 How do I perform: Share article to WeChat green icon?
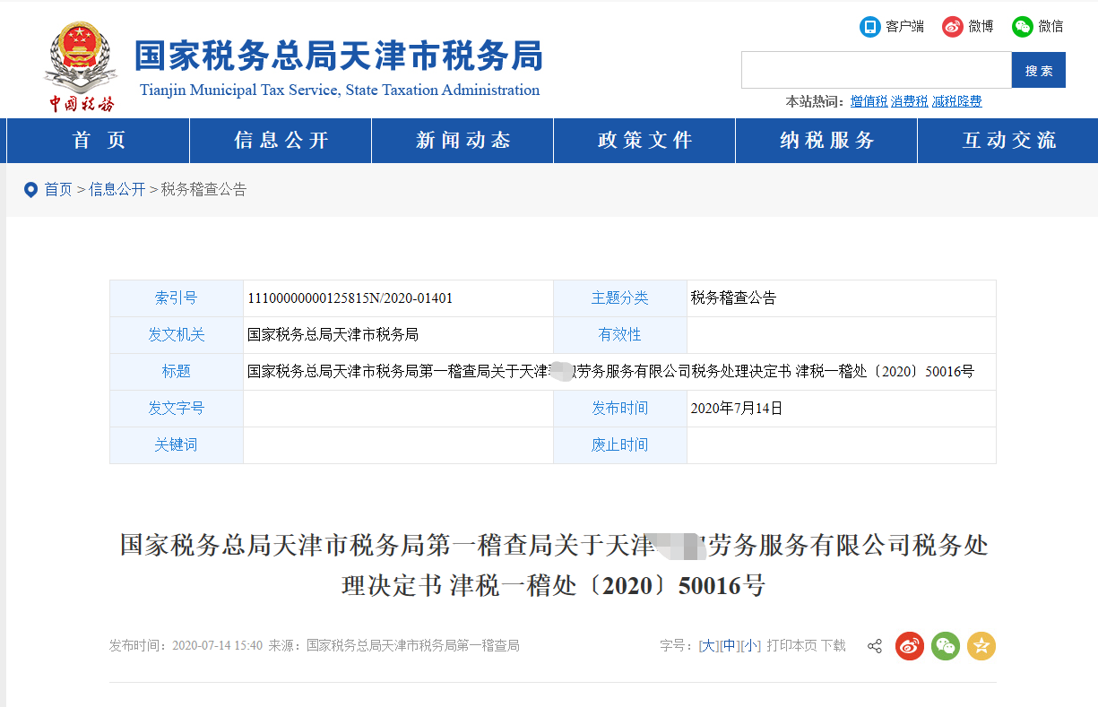point(946,646)
